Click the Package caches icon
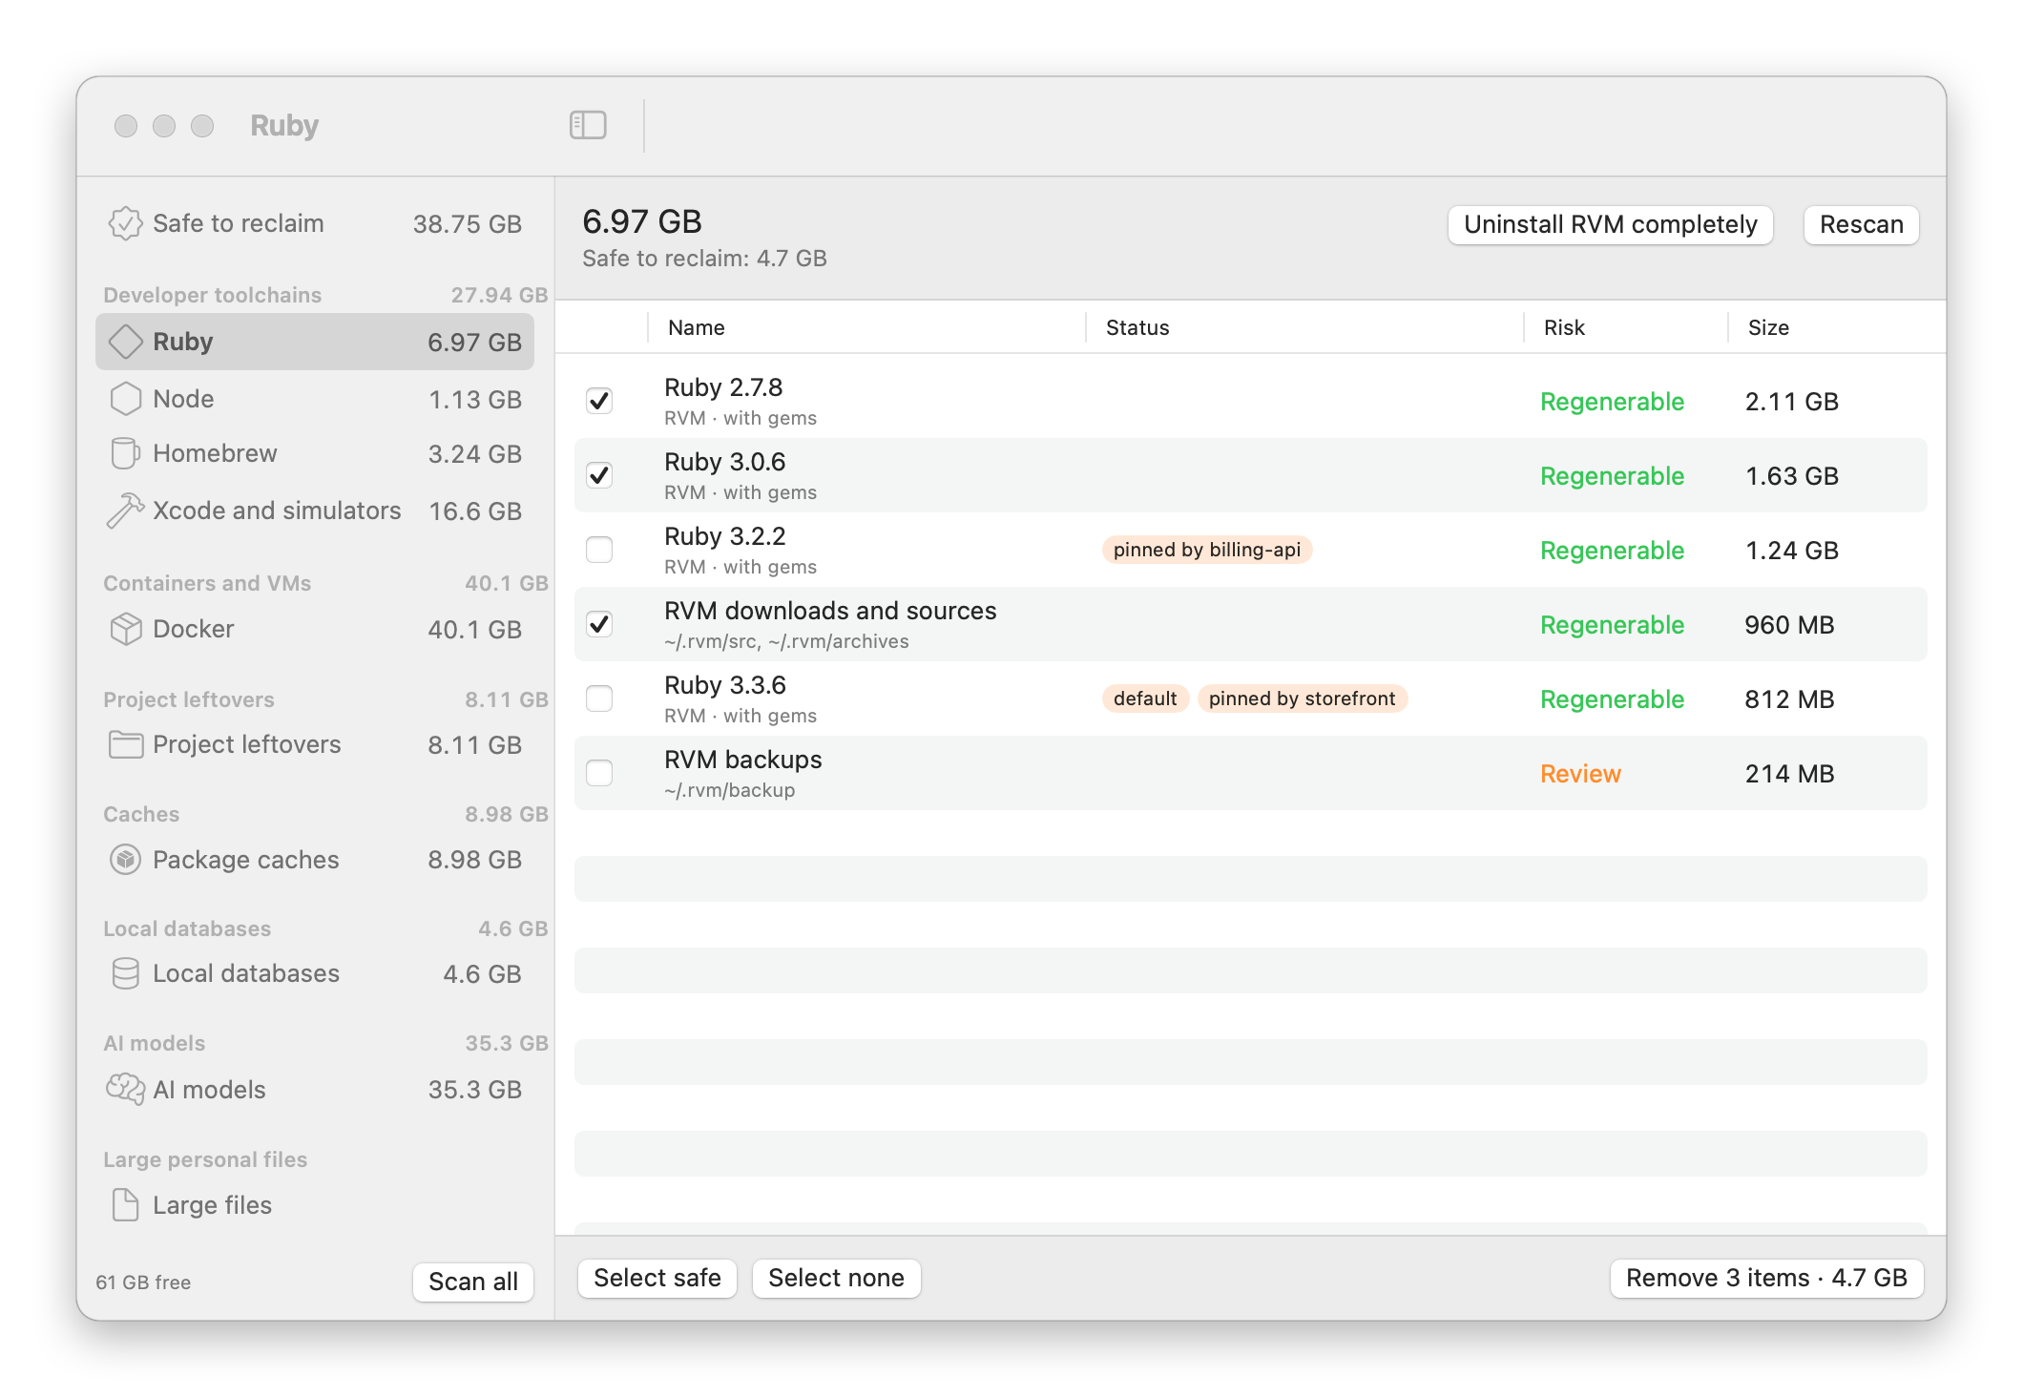Image resolution: width=2023 pixels, height=1397 pixels. 125,860
